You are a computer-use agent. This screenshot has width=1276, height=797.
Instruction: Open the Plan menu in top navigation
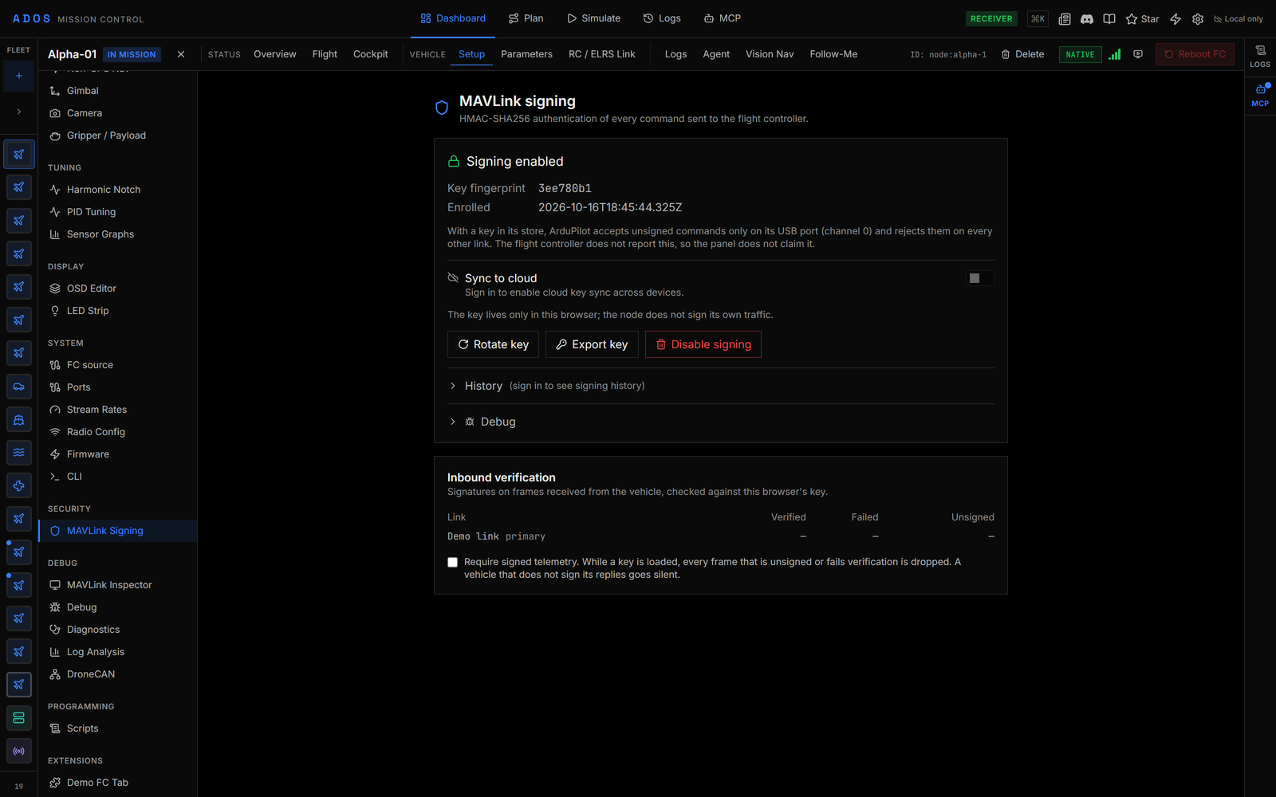pyautogui.click(x=526, y=18)
